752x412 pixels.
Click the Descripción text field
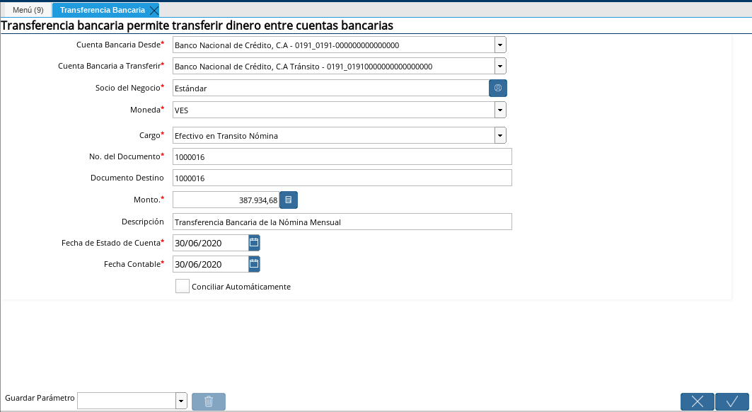click(x=342, y=221)
